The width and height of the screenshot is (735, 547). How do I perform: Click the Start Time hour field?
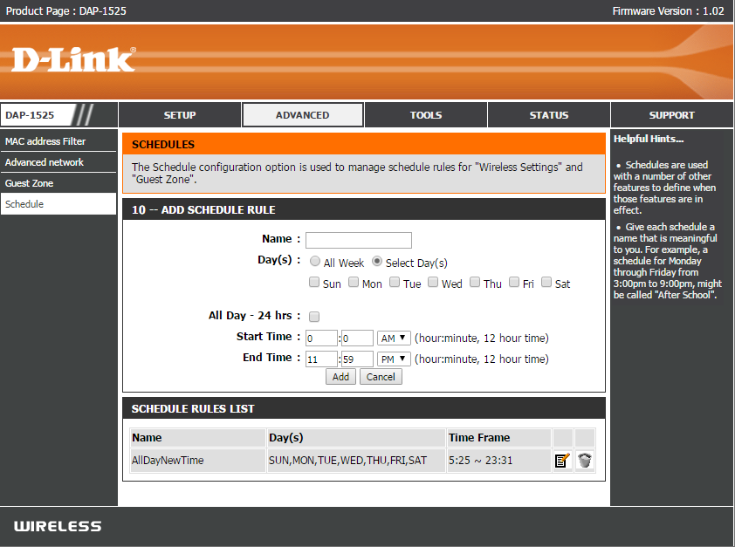(321, 338)
